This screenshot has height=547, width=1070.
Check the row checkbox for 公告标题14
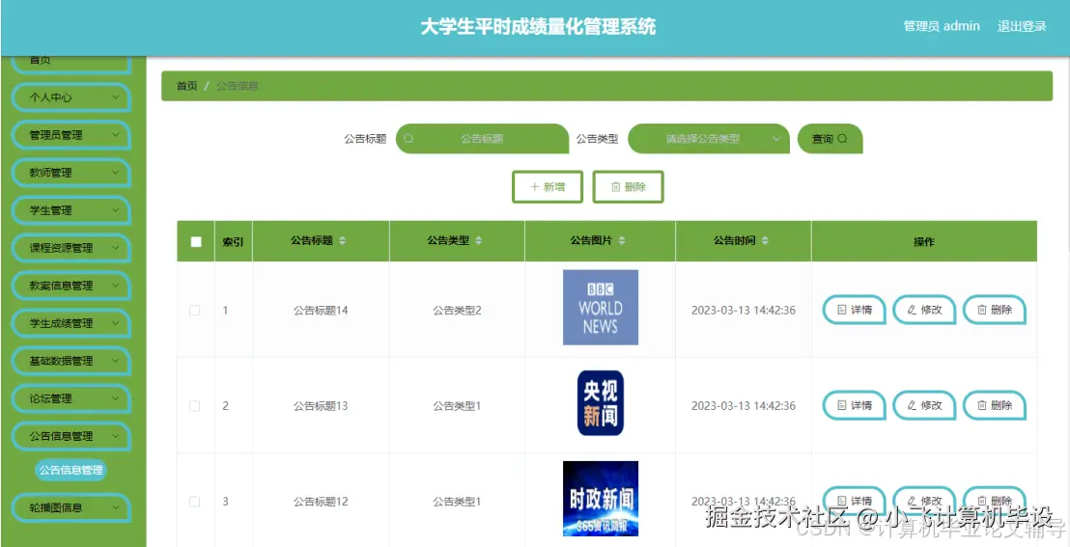(194, 311)
